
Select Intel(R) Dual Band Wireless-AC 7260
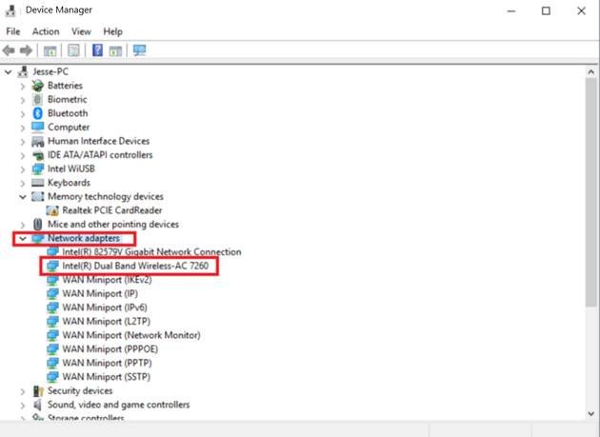pos(135,266)
